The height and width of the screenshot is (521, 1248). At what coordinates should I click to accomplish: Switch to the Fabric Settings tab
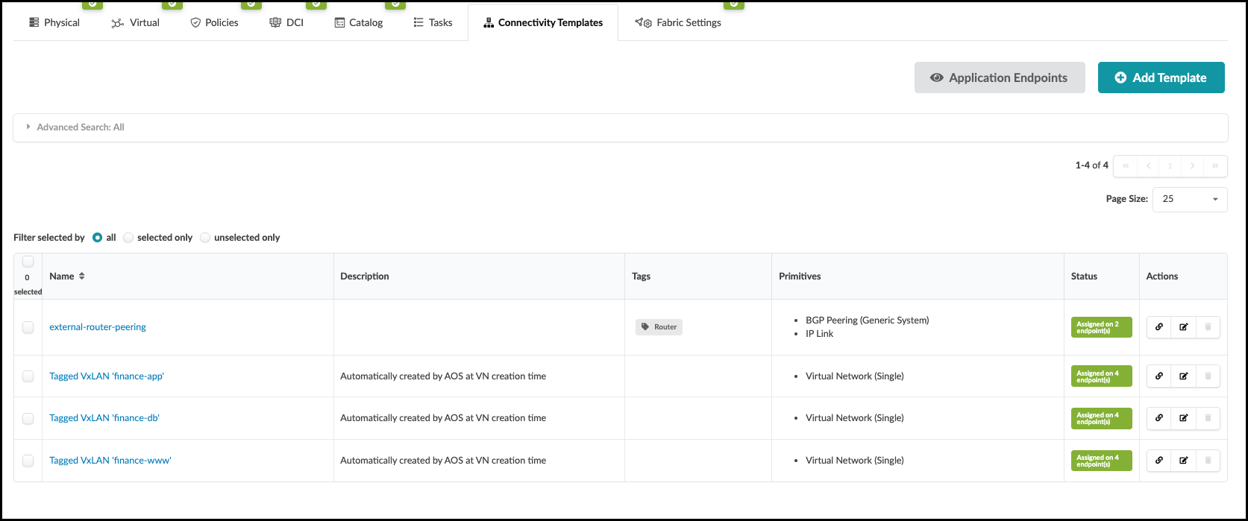678,22
